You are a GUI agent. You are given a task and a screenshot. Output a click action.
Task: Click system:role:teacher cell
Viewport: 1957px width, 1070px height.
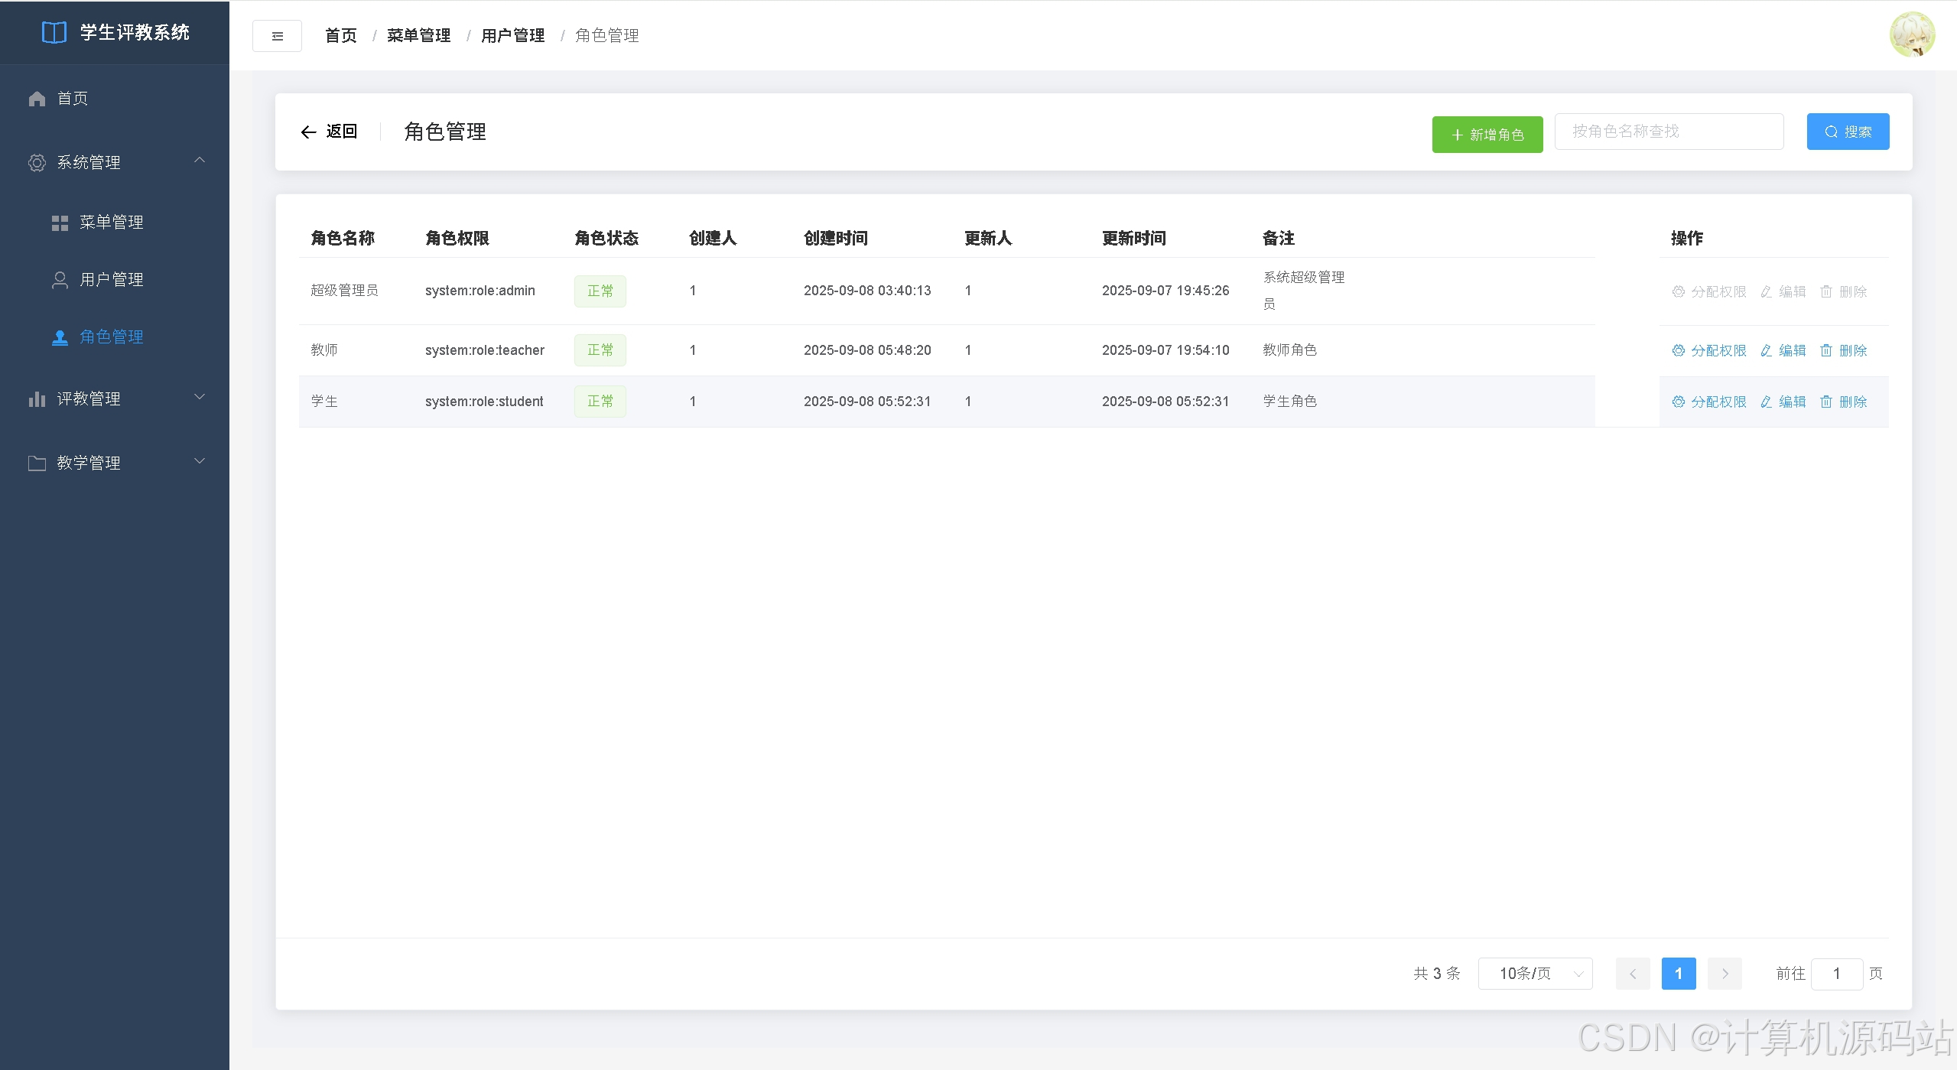point(485,350)
